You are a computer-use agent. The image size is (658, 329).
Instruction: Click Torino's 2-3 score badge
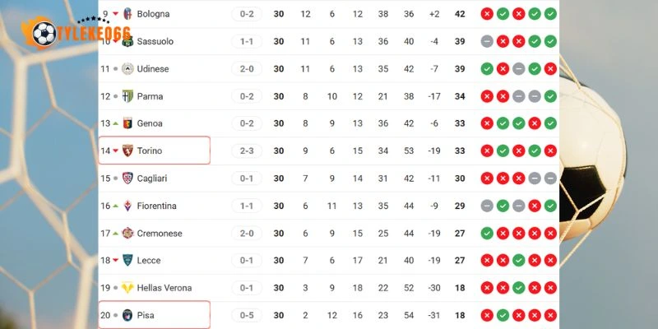[x=247, y=151]
